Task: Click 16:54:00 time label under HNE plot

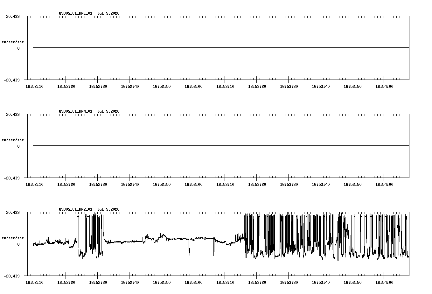Action: pyautogui.click(x=384, y=86)
